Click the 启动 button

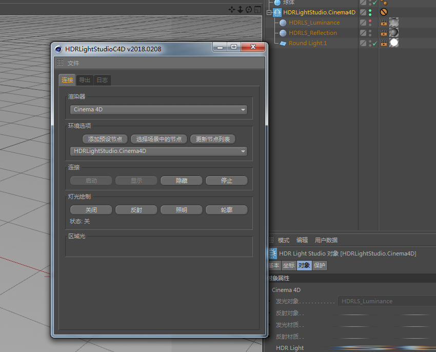click(91, 181)
